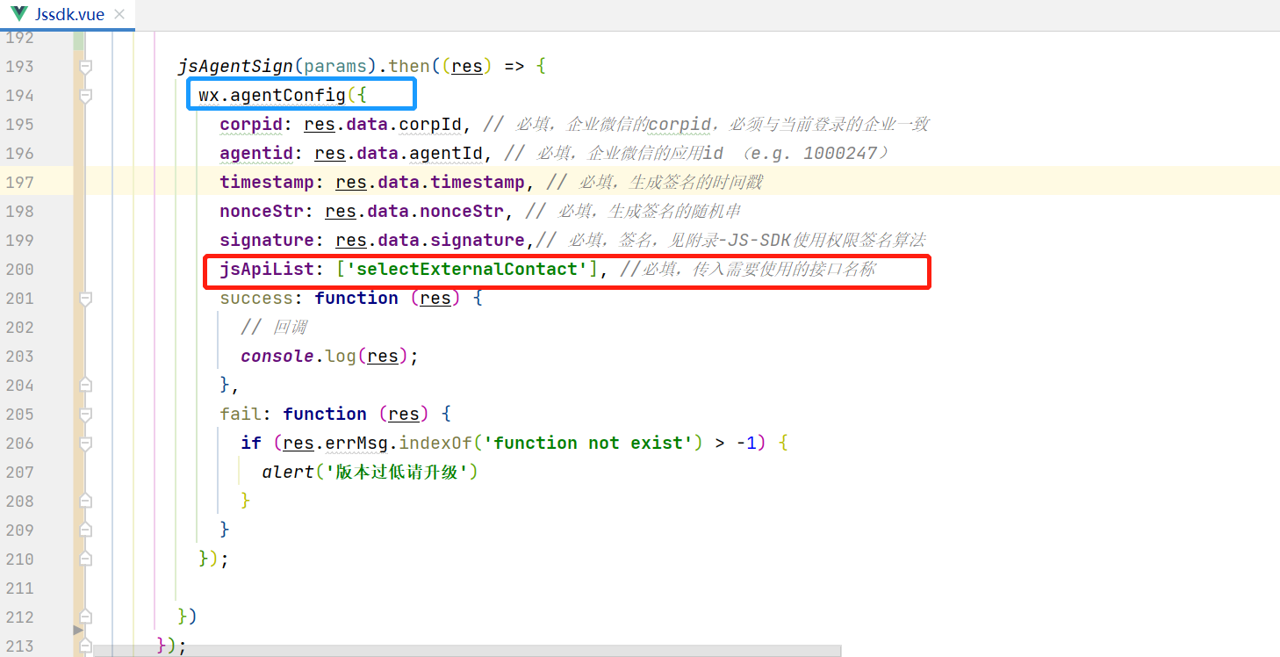Click the agentid property key
This screenshot has height=657, width=1280.
click(x=256, y=153)
